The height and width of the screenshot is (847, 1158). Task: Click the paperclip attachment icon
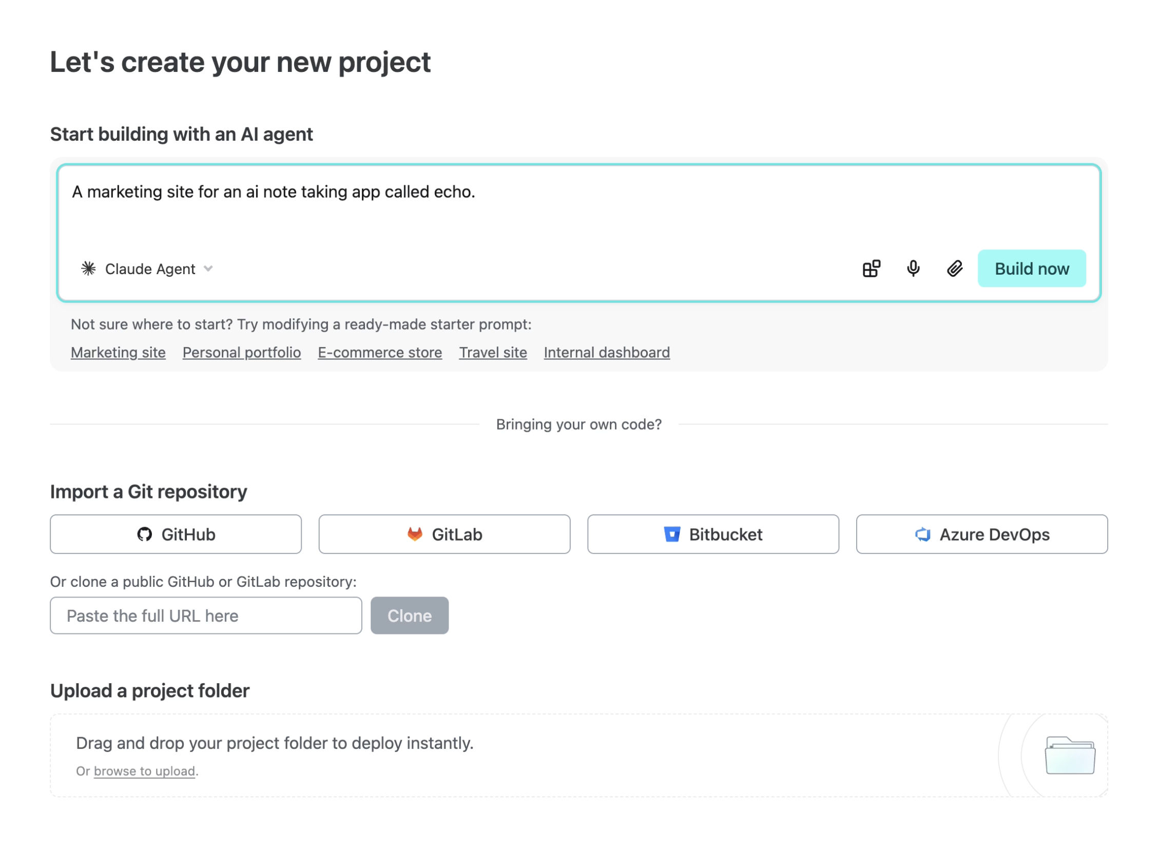[x=955, y=268]
